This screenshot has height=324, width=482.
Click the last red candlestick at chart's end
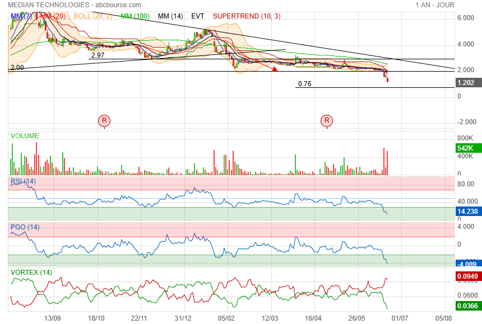387,80
